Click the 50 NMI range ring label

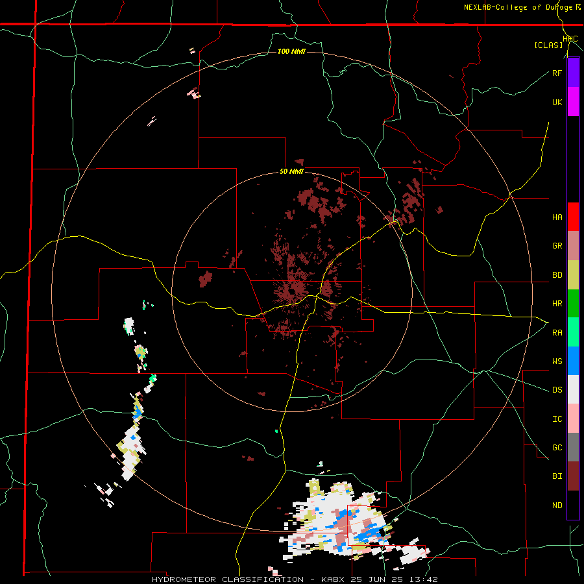click(x=291, y=171)
